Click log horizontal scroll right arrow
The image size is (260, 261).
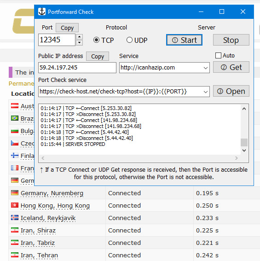click(236, 158)
